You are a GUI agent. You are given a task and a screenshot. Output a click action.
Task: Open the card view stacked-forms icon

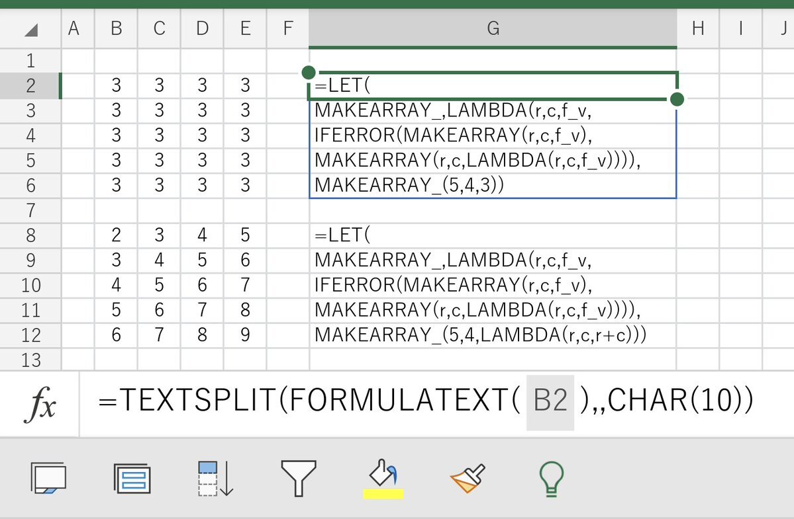coord(132,477)
